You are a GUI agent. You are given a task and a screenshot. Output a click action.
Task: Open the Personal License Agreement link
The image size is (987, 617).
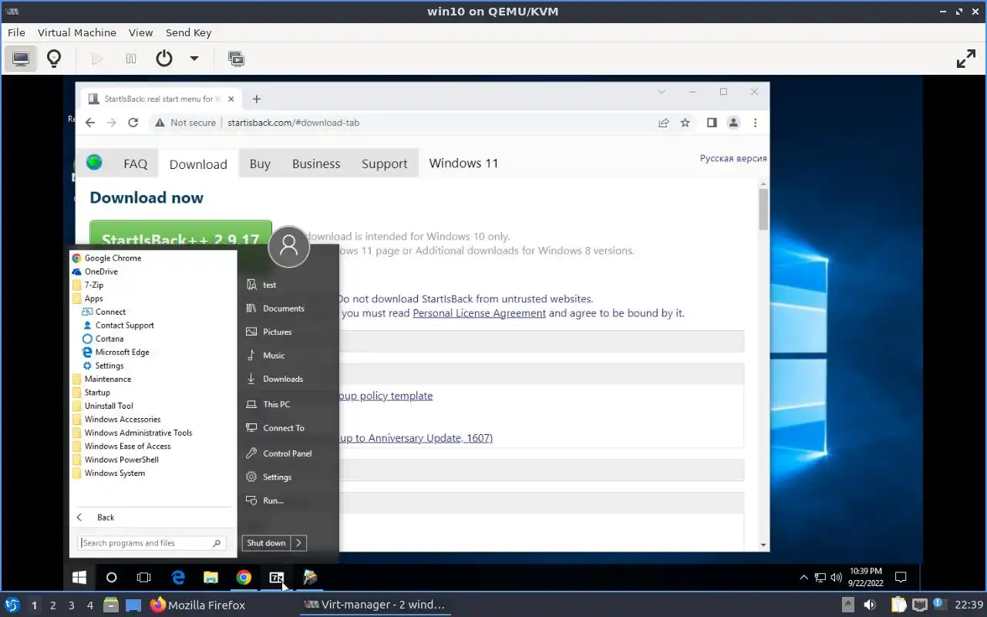[479, 313]
